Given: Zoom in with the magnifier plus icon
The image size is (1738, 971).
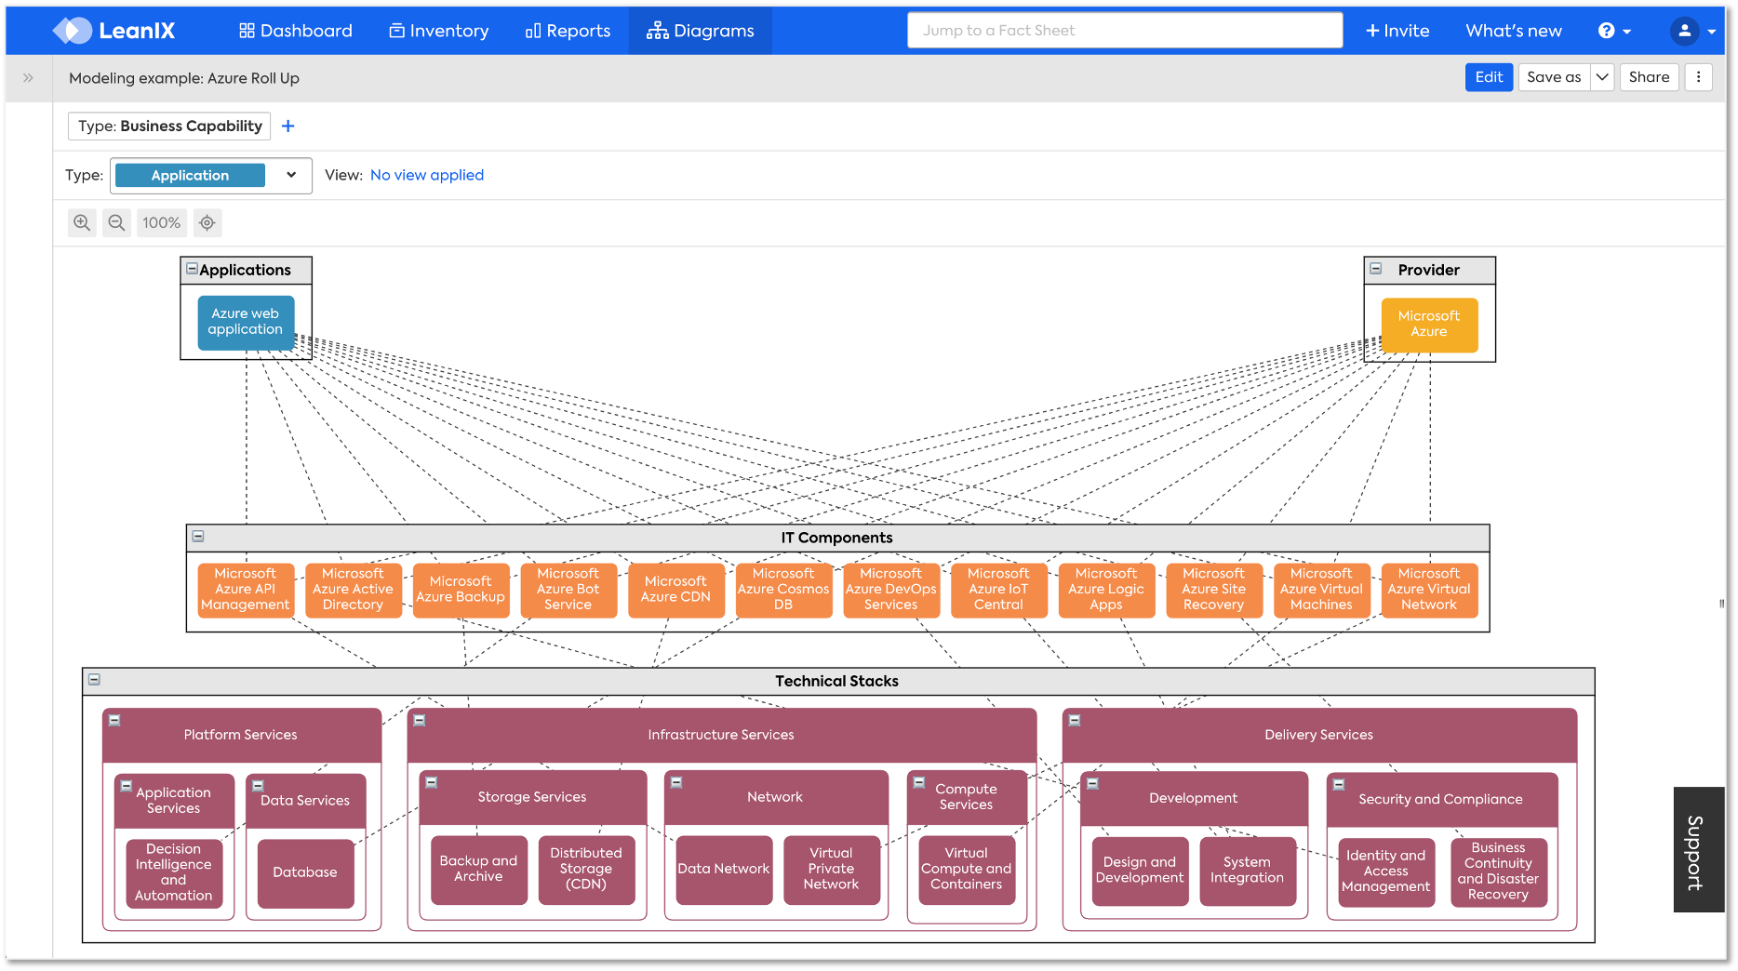Looking at the screenshot, I should [x=82, y=222].
